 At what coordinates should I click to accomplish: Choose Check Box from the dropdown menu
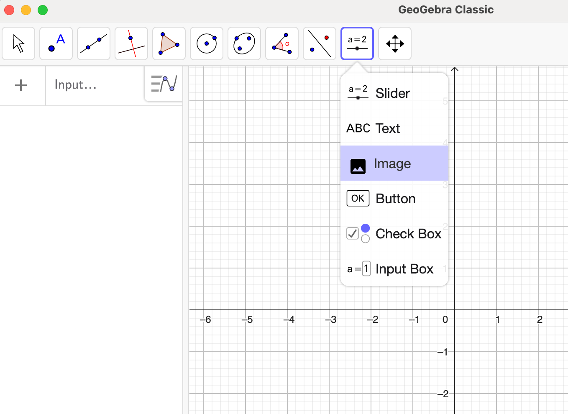(x=394, y=233)
